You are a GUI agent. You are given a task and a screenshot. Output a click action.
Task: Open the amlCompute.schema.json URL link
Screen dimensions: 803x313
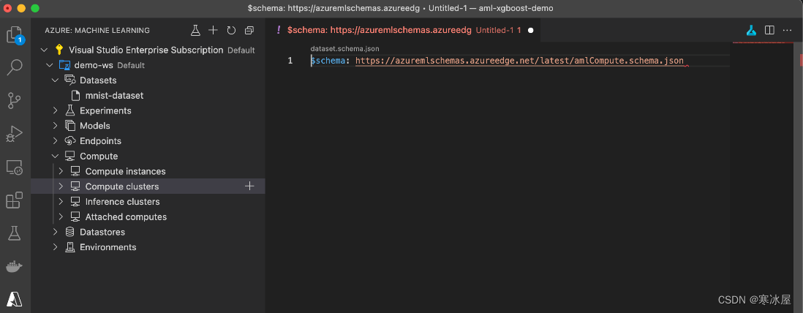[x=519, y=61]
